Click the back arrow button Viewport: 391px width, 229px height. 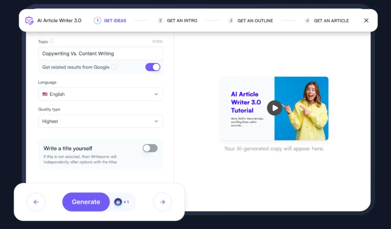tap(36, 202)
